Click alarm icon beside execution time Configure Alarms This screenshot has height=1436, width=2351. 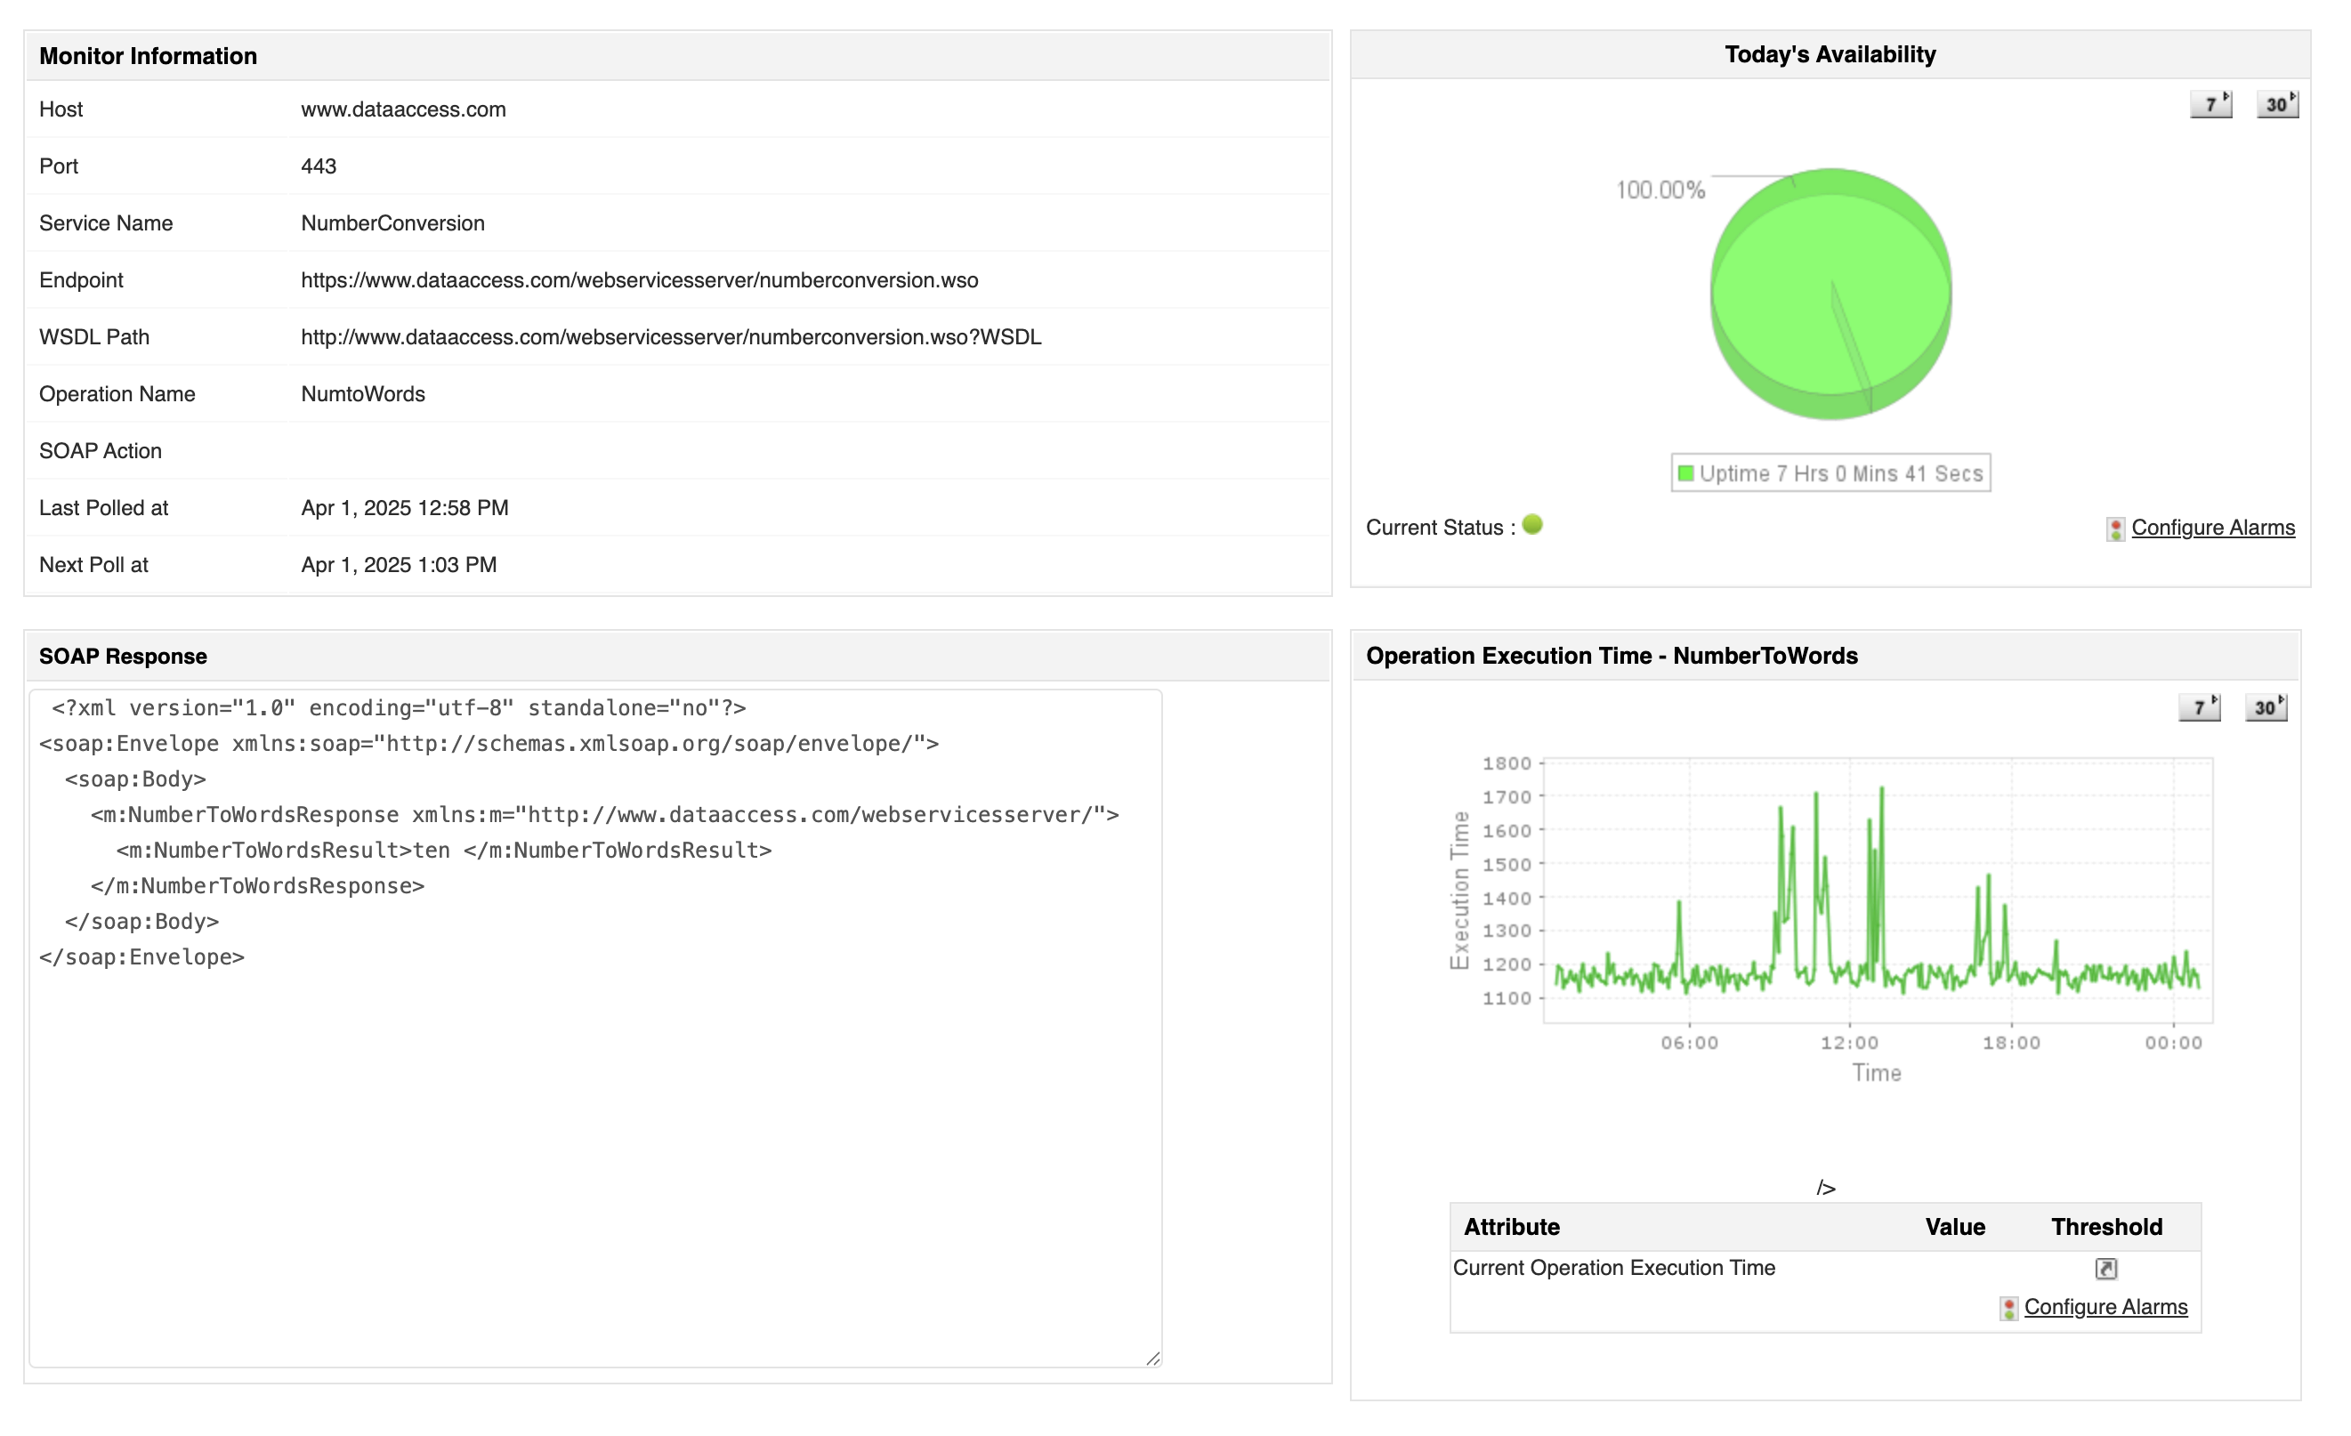(2008, 1308)
